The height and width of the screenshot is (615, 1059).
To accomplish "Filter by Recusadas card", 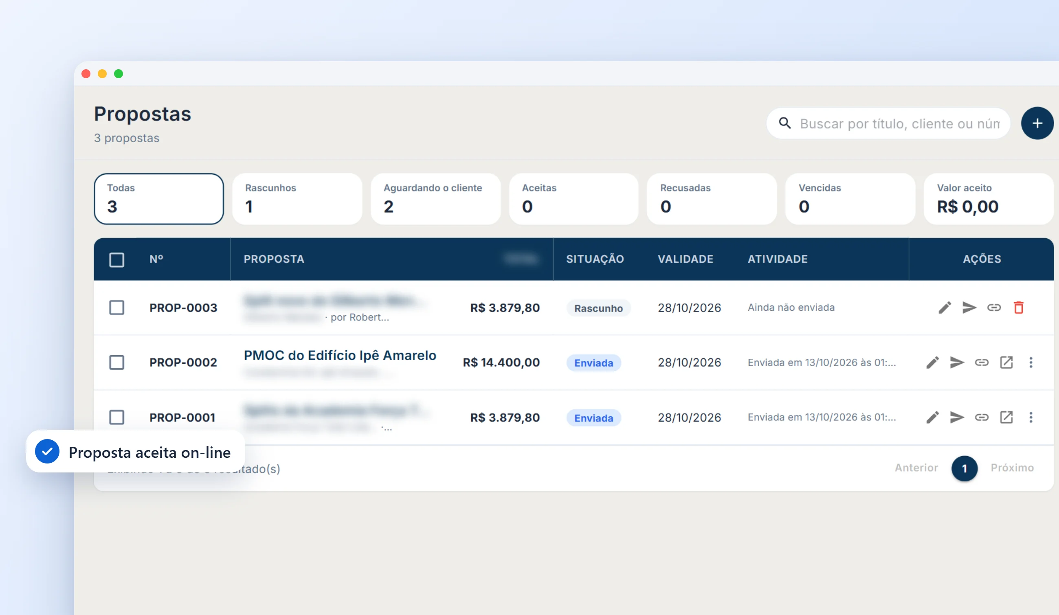I will (712, 199).
